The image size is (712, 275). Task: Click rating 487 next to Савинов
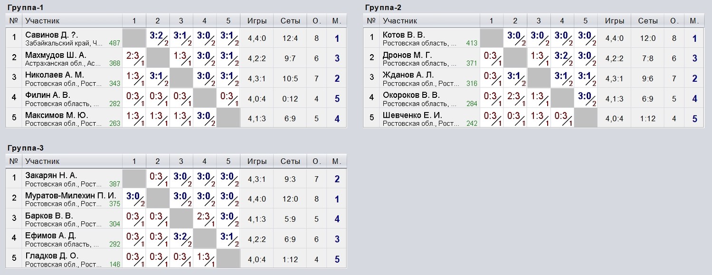coord(114,43)
